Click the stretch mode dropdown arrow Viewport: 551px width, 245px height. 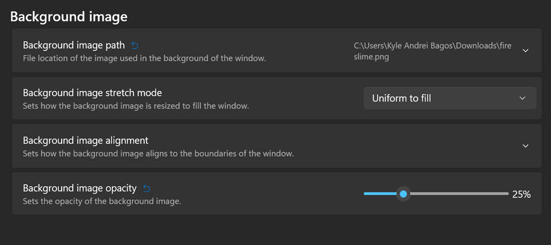coord(522,98)
